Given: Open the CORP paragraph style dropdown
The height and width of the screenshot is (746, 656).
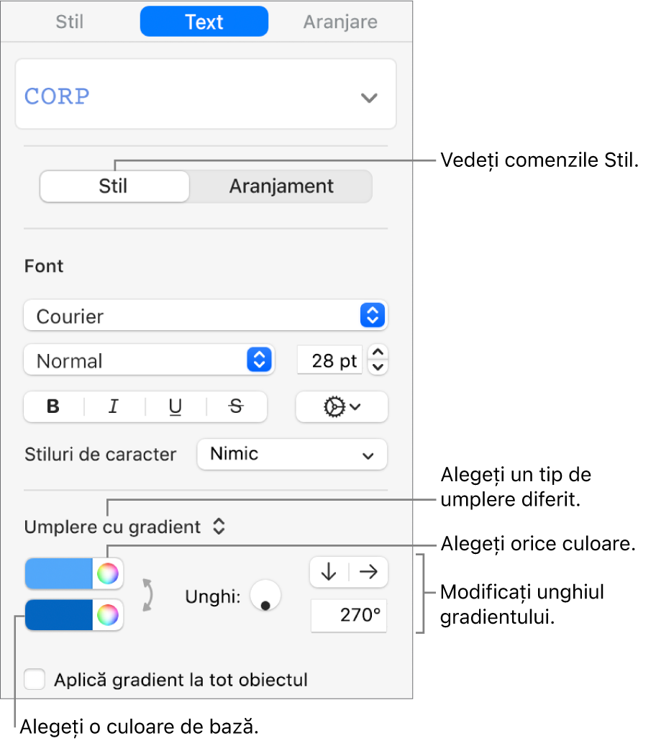Looking at the screenshot, I should (206, 94).
